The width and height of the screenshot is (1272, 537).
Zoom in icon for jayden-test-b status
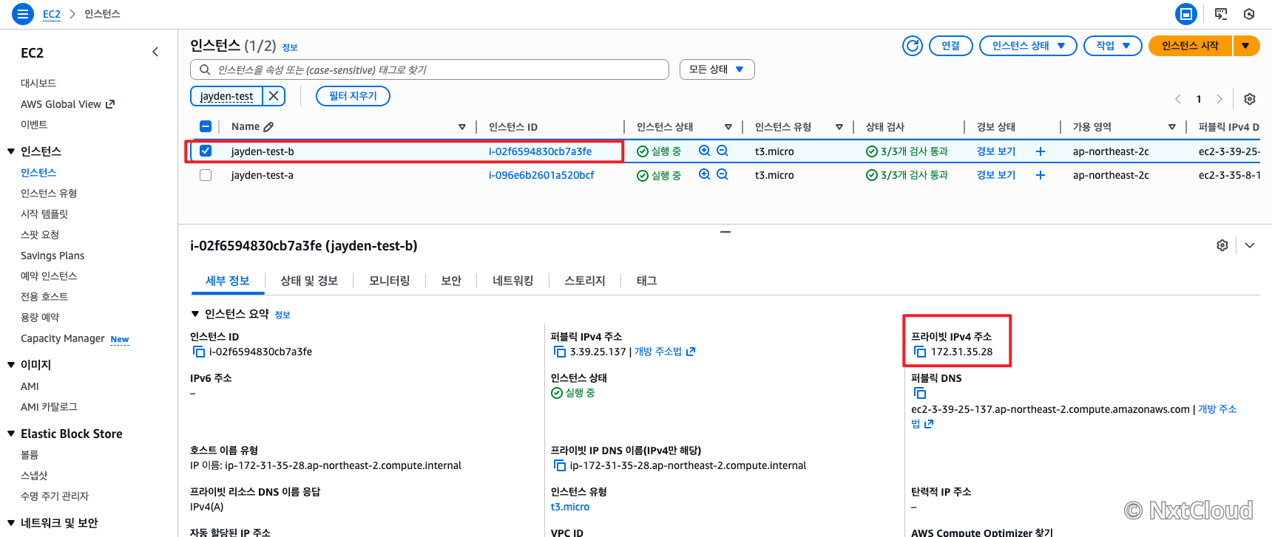pyautogui.click(x=705, y=151)
